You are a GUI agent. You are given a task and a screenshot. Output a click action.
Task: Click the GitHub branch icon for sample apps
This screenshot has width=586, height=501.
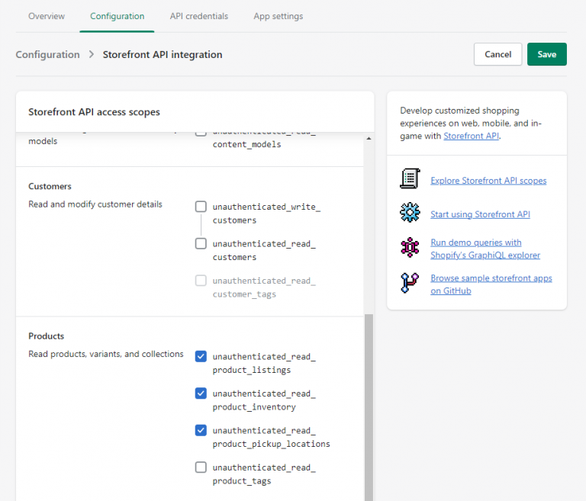point(410,283)
